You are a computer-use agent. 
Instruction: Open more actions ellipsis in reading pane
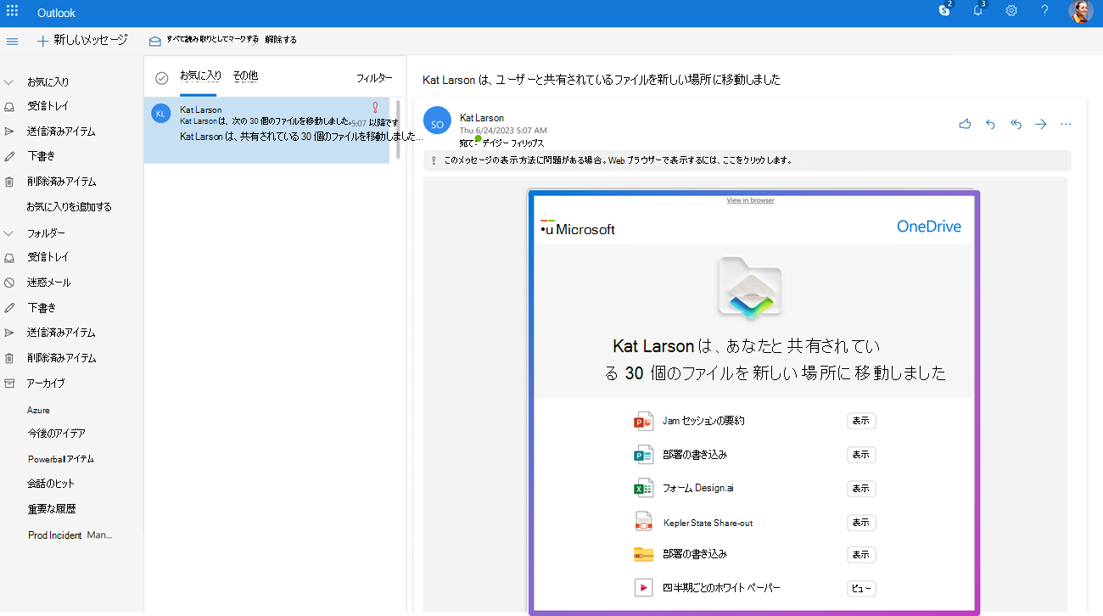tap(1067, 124)
